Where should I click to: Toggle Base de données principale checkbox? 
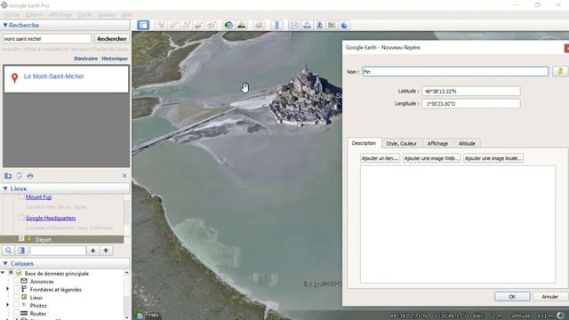click(x=11, y=273)
